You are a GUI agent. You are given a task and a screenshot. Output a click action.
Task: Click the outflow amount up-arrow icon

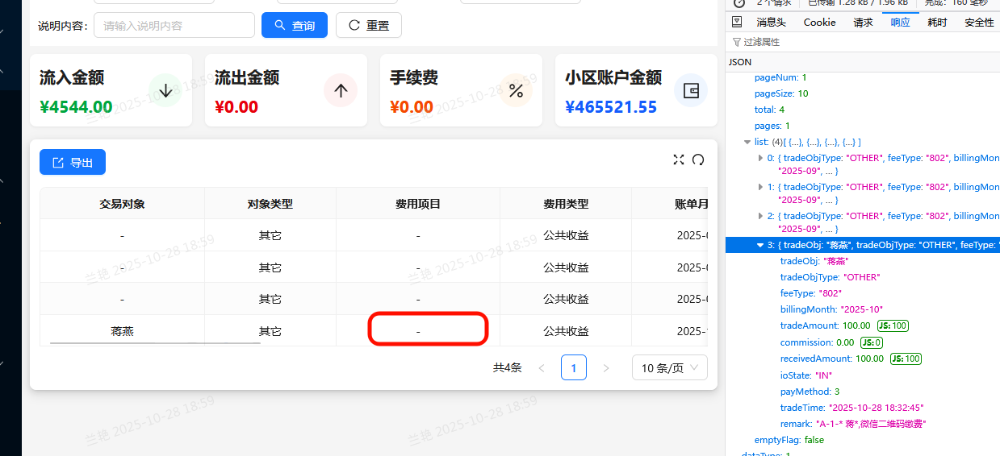[341, 90]
